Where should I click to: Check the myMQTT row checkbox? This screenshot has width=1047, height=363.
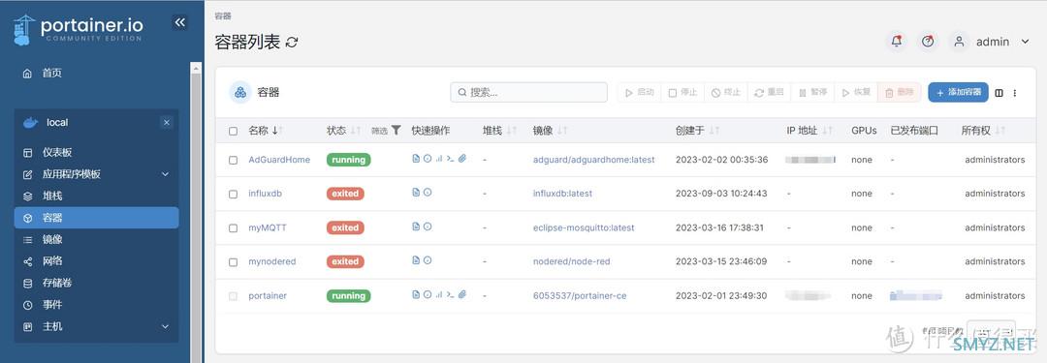[233, 228]
